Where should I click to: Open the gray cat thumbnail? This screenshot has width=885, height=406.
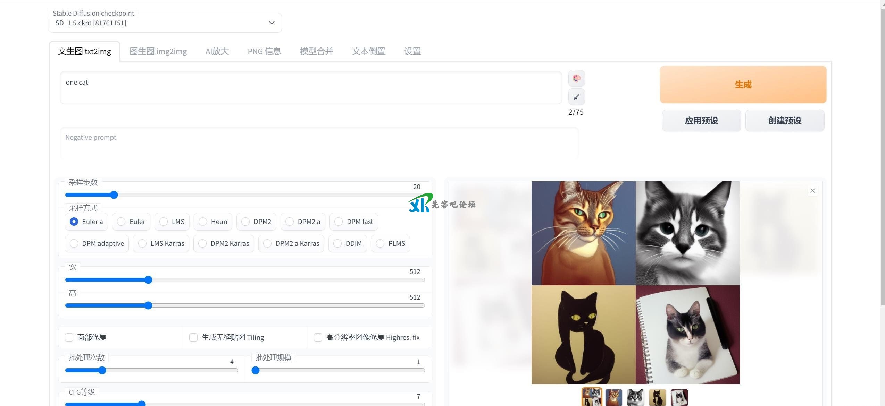tap(635, 397)
